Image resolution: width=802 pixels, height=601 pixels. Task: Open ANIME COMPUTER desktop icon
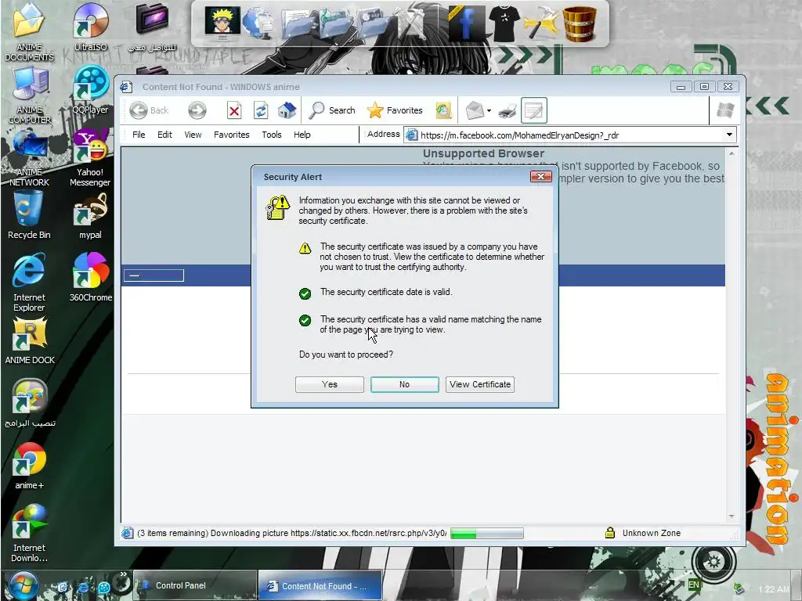point(29,95)
